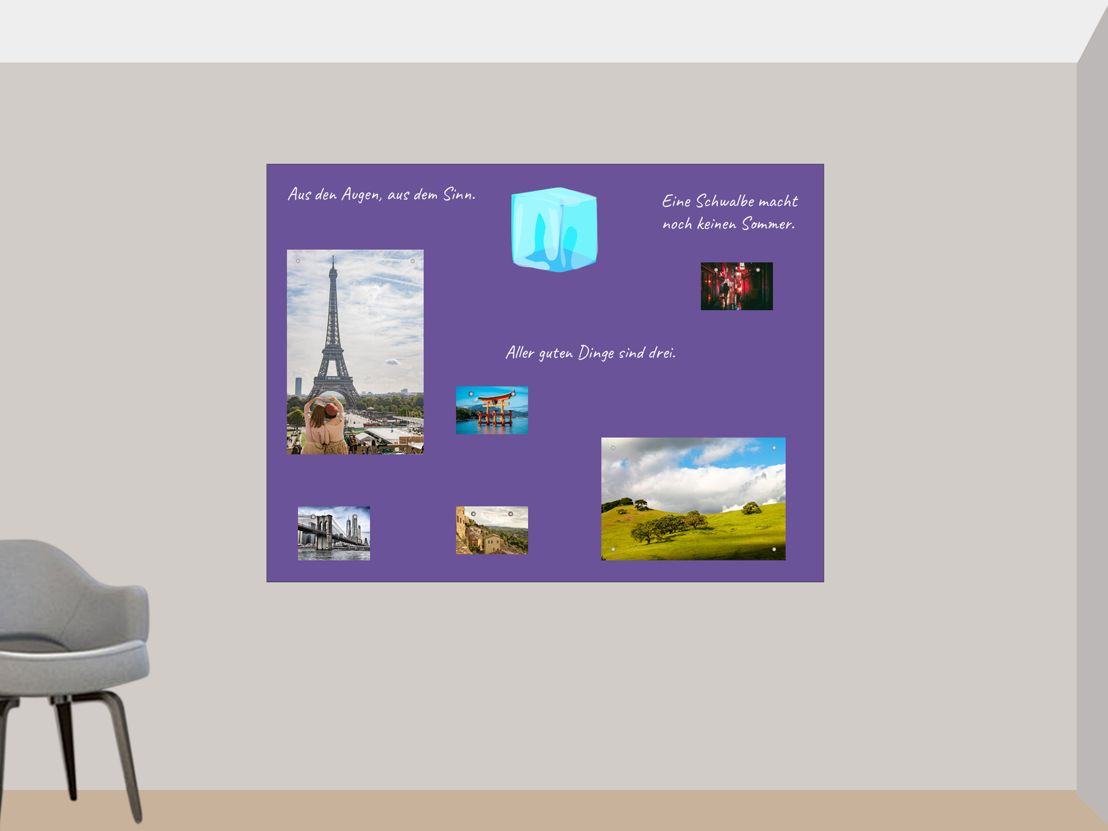Click bottom-right pin on green hills photo

pyautogui.click(x=774, y=549)
